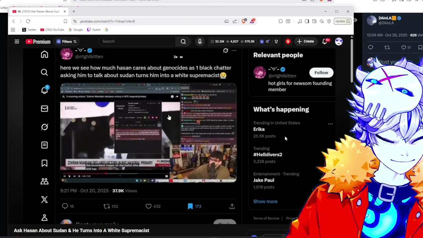
Task: Open Bookmarks icon in X sidebar
Action: pyautogui.click(x=44, y=163)
